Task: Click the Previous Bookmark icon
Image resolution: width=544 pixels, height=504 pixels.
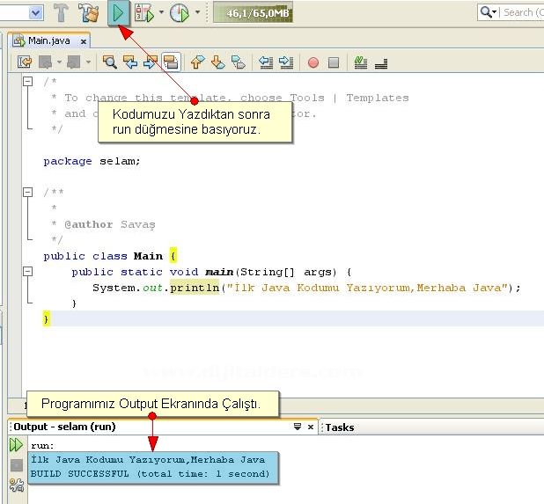Action: click(x=198, y=62)
